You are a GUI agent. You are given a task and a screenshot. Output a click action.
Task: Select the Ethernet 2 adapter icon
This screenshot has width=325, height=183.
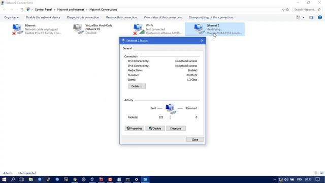pyautogui.click(x=199, y=29)
